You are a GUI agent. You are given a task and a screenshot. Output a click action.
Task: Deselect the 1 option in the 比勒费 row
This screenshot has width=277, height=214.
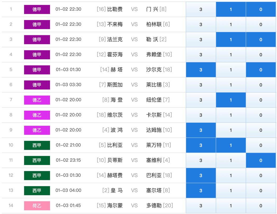(x=231, y=9)
